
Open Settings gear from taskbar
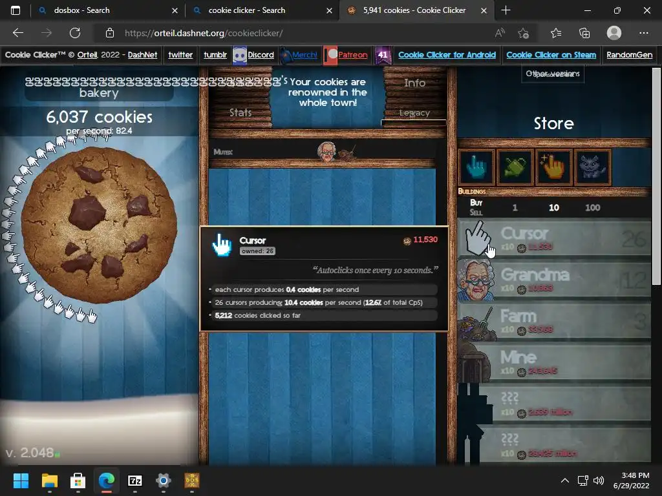(164, 480)
